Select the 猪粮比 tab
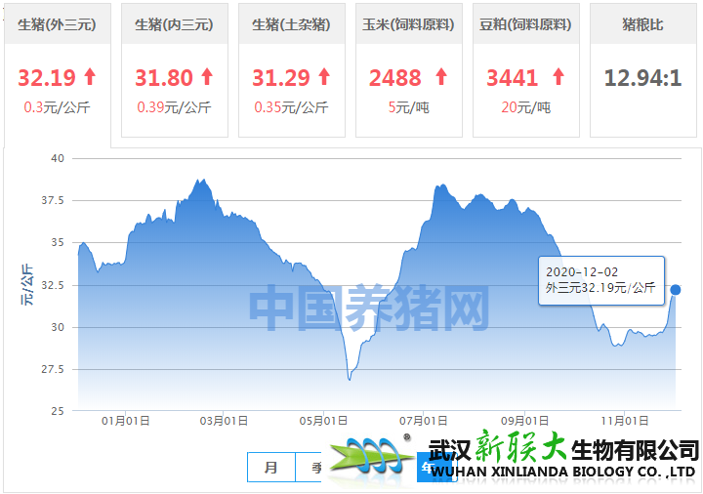703x494 pixels. point(642,24)
